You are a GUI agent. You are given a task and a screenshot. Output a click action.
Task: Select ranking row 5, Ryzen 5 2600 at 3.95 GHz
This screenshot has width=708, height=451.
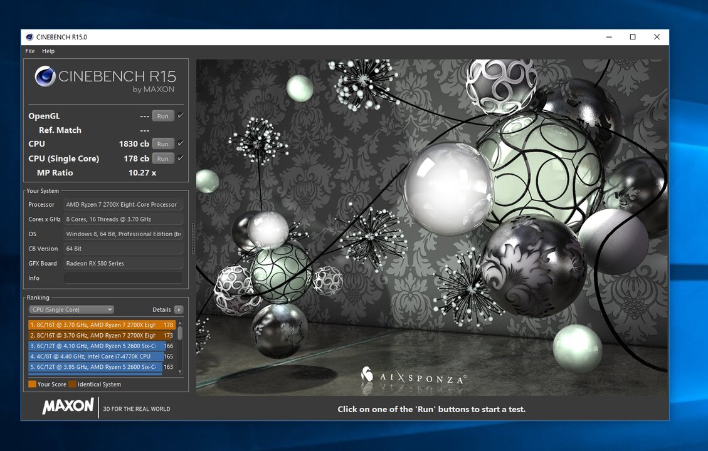[102, 366]
